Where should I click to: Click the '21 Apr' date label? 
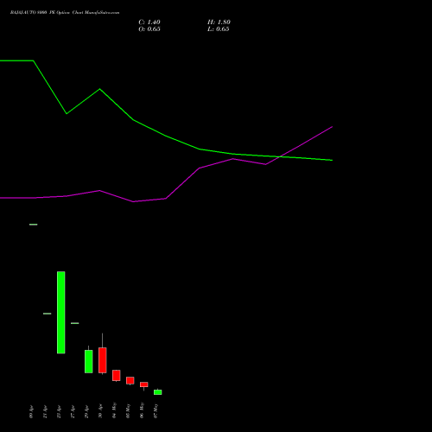[45, 411]
